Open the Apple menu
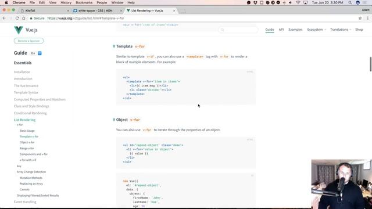Image resolution: width=372 pixels, height=209 pixels. click(x=6, y=2)
